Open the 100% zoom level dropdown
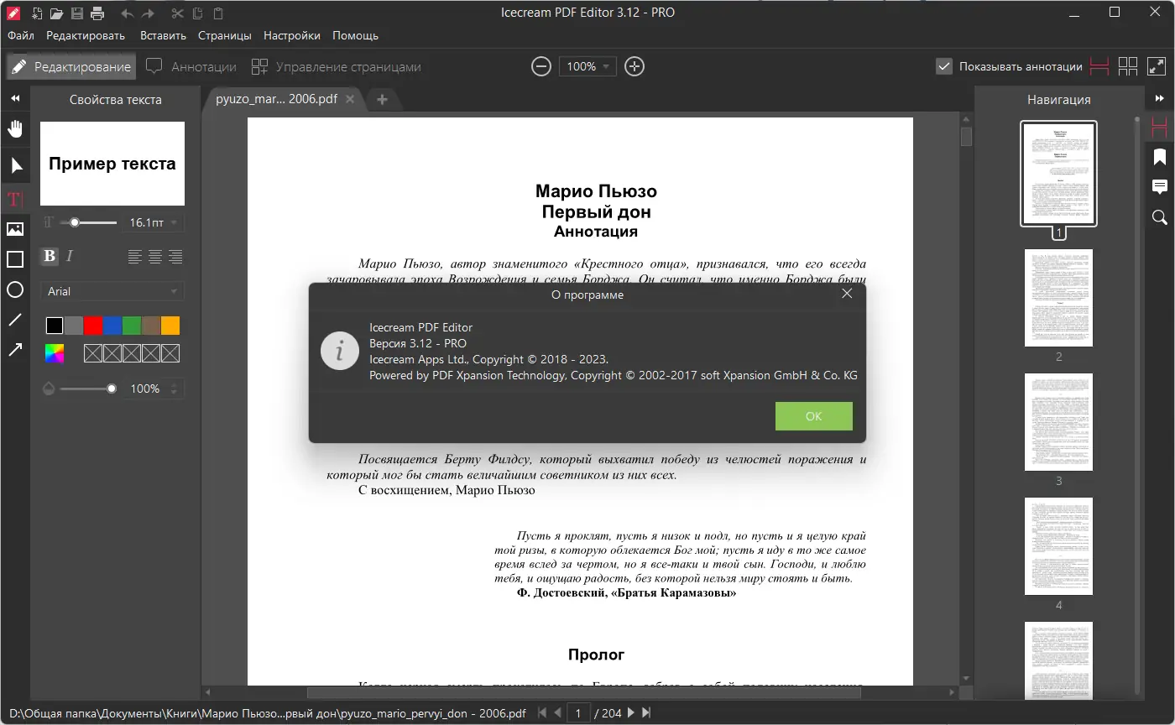This screenshot has width=1175, height=725. pos(587,66)
